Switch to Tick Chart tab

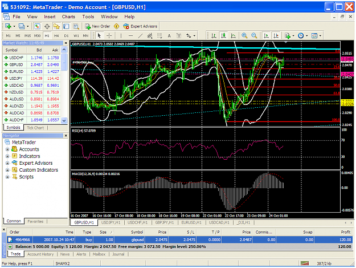pyautogui.click(x=35, y=128)
